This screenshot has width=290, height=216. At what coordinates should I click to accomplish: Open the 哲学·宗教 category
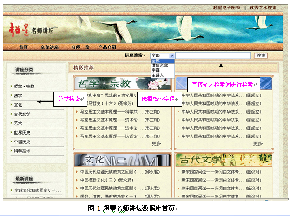coord(24,87)
